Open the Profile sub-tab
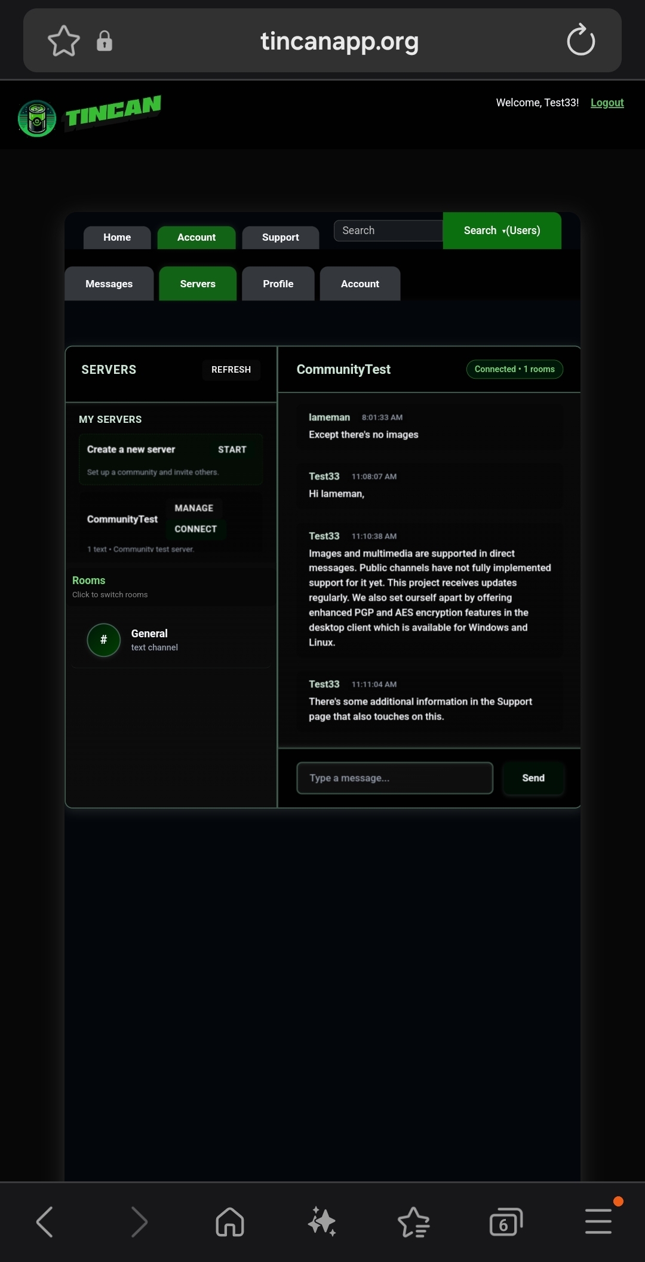This screenshot has height=1262, width=645. point(278,284)
